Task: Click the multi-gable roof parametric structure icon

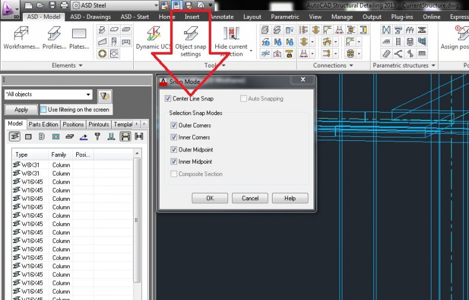Action: click(410, 29)
